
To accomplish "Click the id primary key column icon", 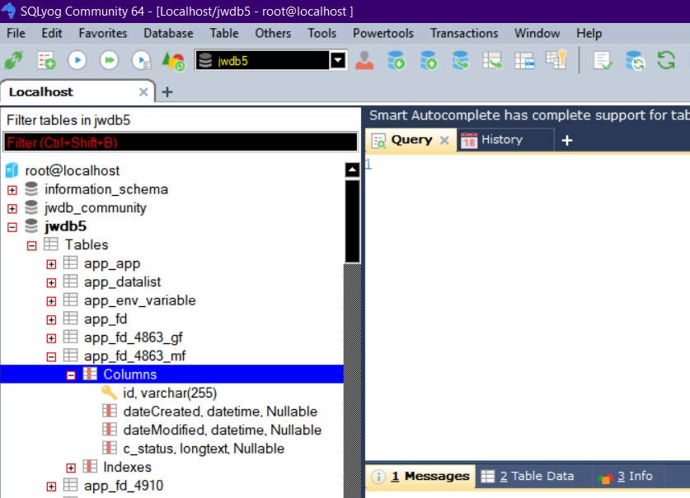I will tap(109, 393).
